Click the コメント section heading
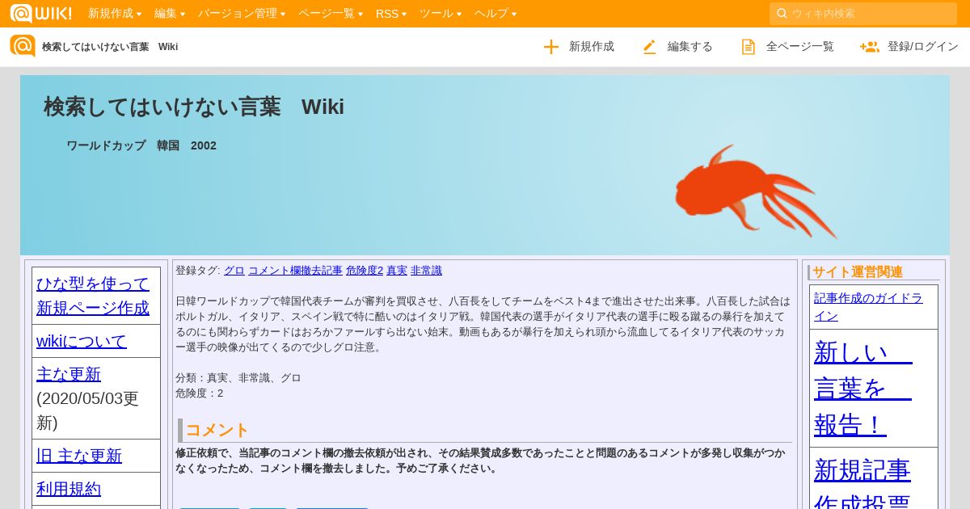The height and width of the screenshot is (509, 970). [217, 430]
